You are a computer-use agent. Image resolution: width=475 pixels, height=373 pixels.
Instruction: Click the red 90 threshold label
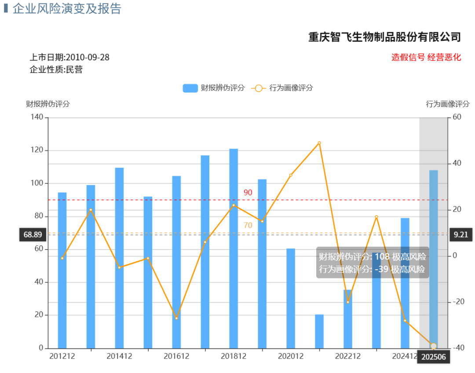click(x=248, y=192)
